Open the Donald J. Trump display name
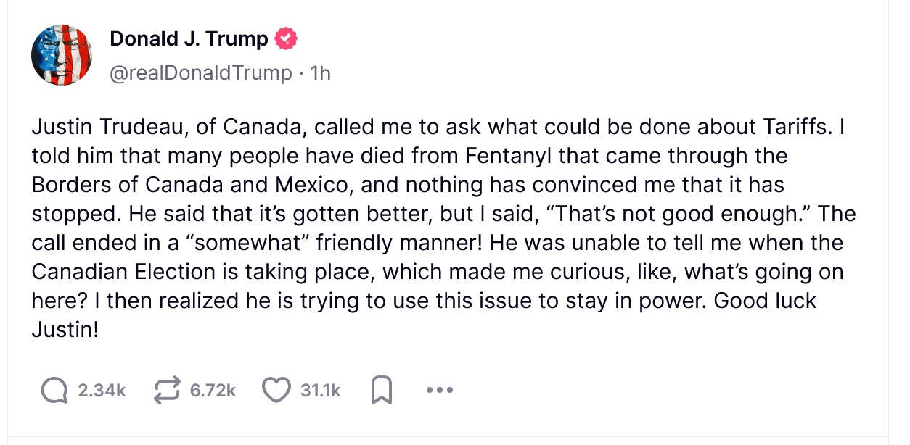The image size is (910, 445). pos(189,38)
